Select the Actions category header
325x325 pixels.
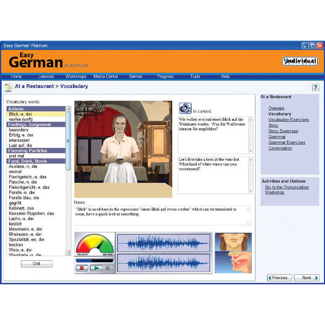click(36, 109)
